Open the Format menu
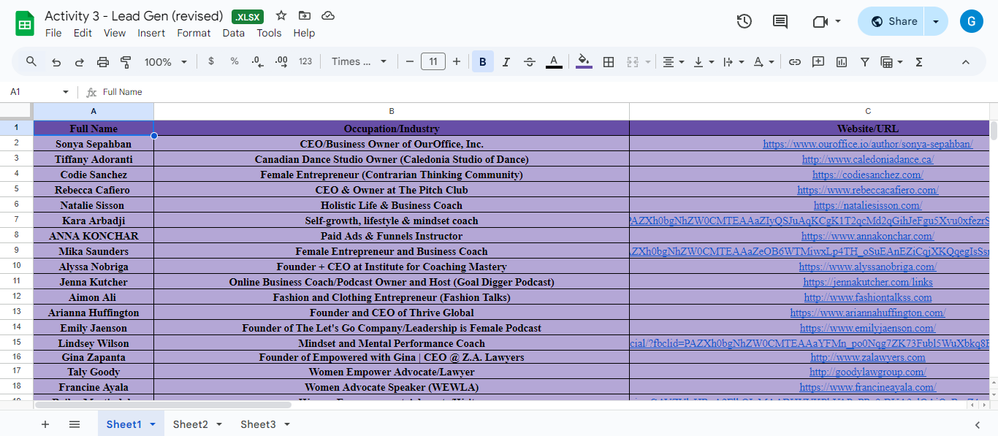 (x=194, y=33)
